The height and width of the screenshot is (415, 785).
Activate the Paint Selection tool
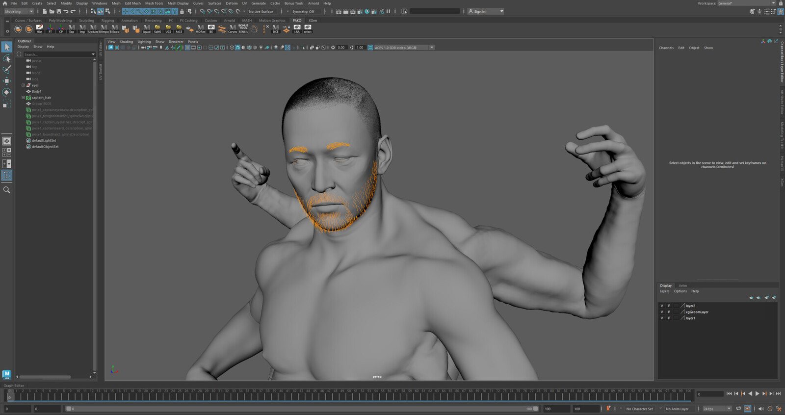(7, 70)
